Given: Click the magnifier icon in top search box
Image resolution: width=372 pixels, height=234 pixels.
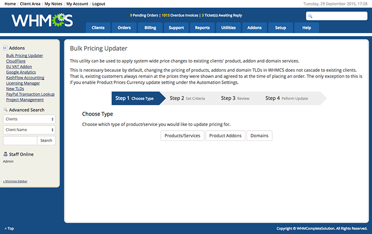Looking at the screenshot, I should tap(310, 16).
